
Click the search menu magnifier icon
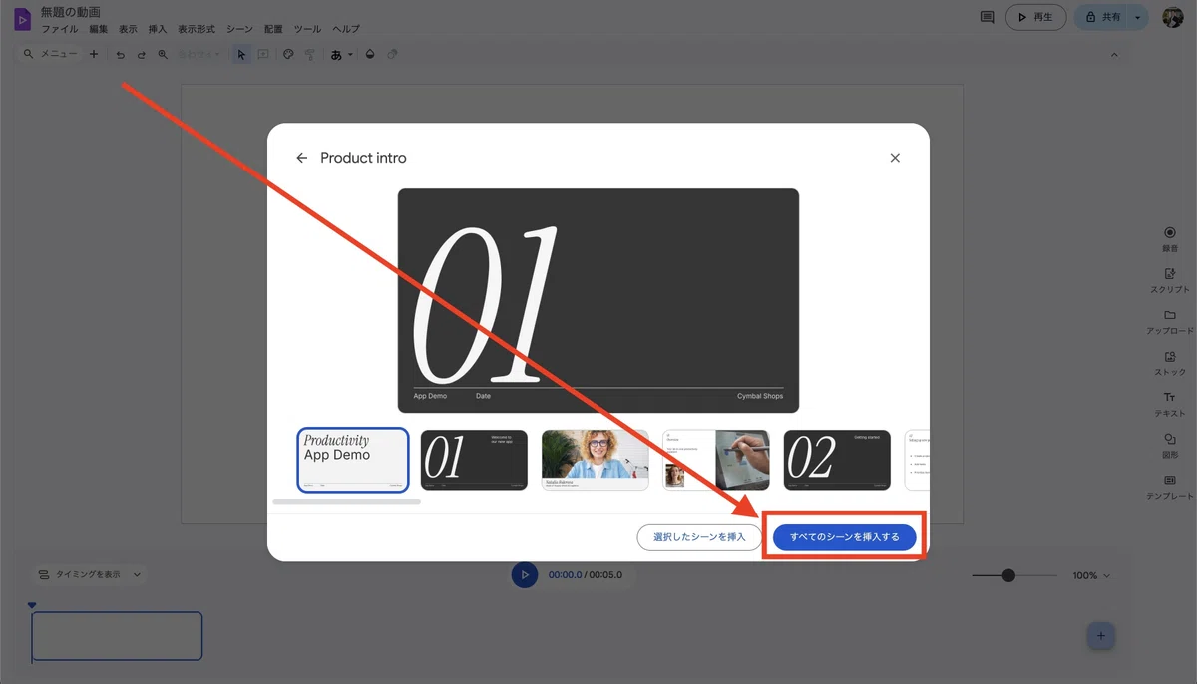28,55
